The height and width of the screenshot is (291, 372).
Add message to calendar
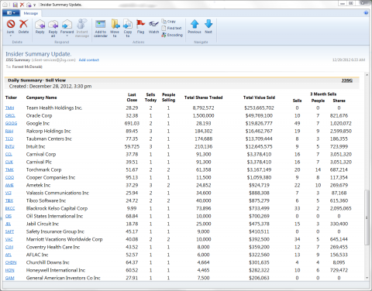(101, 28)
